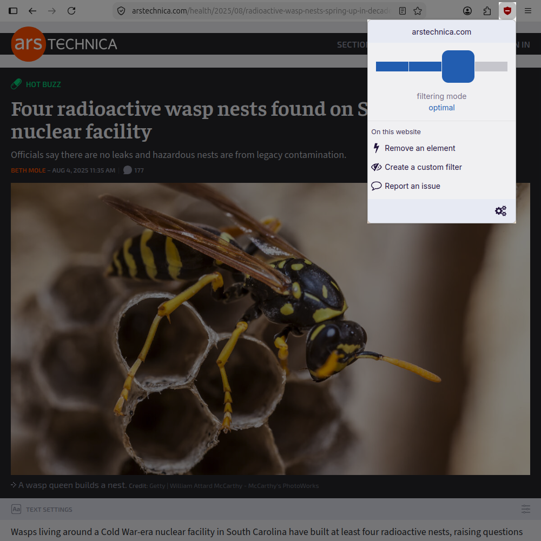
Task: Click the optimal filtering mode label
Action: [x=441, y=108]
